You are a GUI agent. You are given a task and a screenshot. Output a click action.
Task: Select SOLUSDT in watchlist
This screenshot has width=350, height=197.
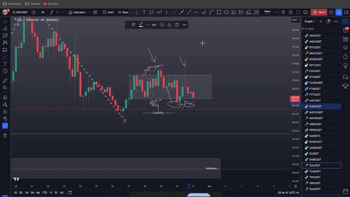pos(322,165)
